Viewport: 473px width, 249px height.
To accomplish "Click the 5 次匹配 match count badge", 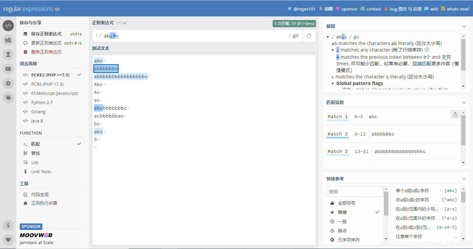I will [294, 24].
